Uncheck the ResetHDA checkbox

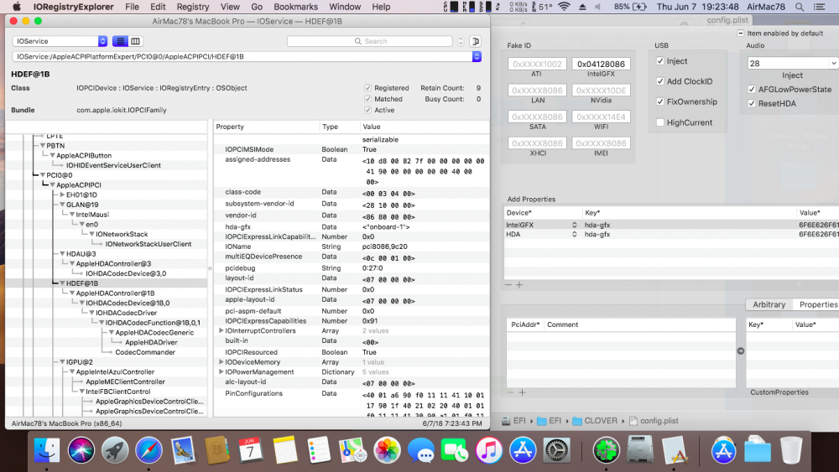(752, 103)
